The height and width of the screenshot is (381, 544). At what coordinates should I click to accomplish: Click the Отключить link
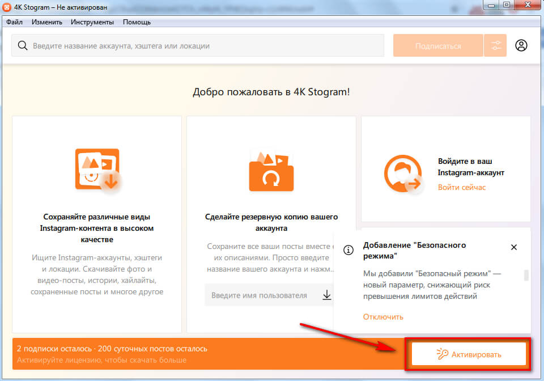[383, 317]
